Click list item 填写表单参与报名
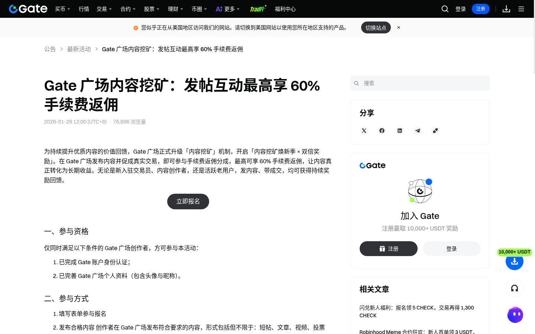This screenshot has height=334, width=535. coord(82,314)
